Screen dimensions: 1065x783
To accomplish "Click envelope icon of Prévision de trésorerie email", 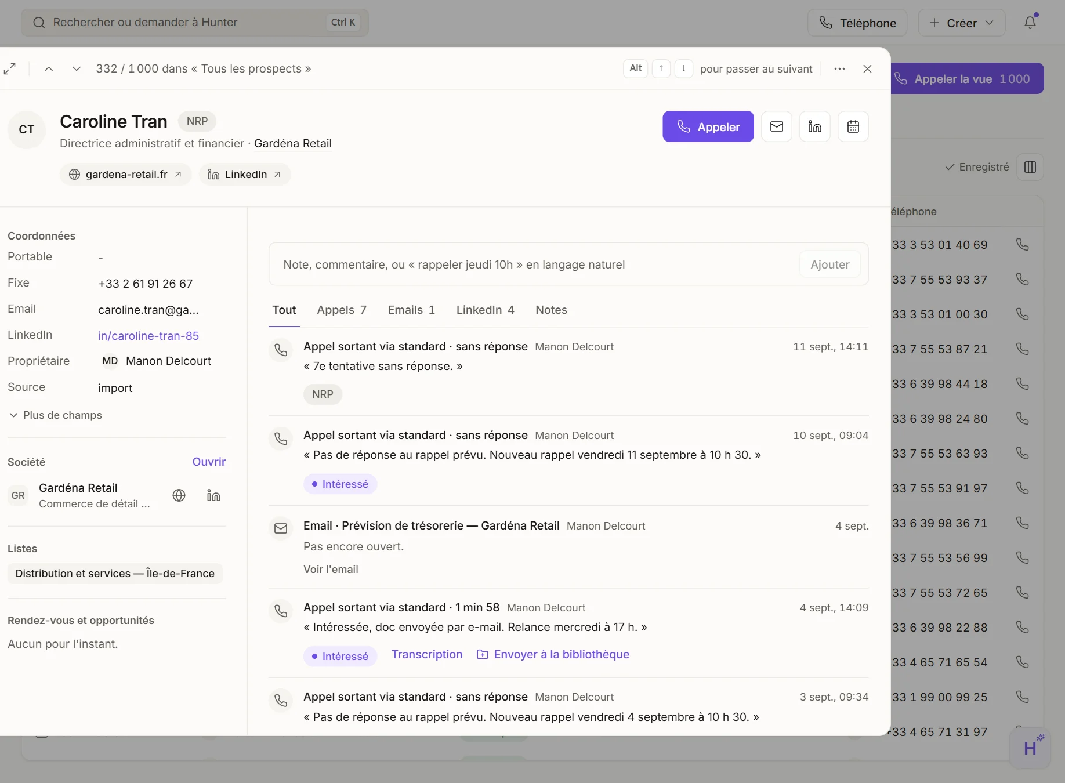I will (281, 528).
